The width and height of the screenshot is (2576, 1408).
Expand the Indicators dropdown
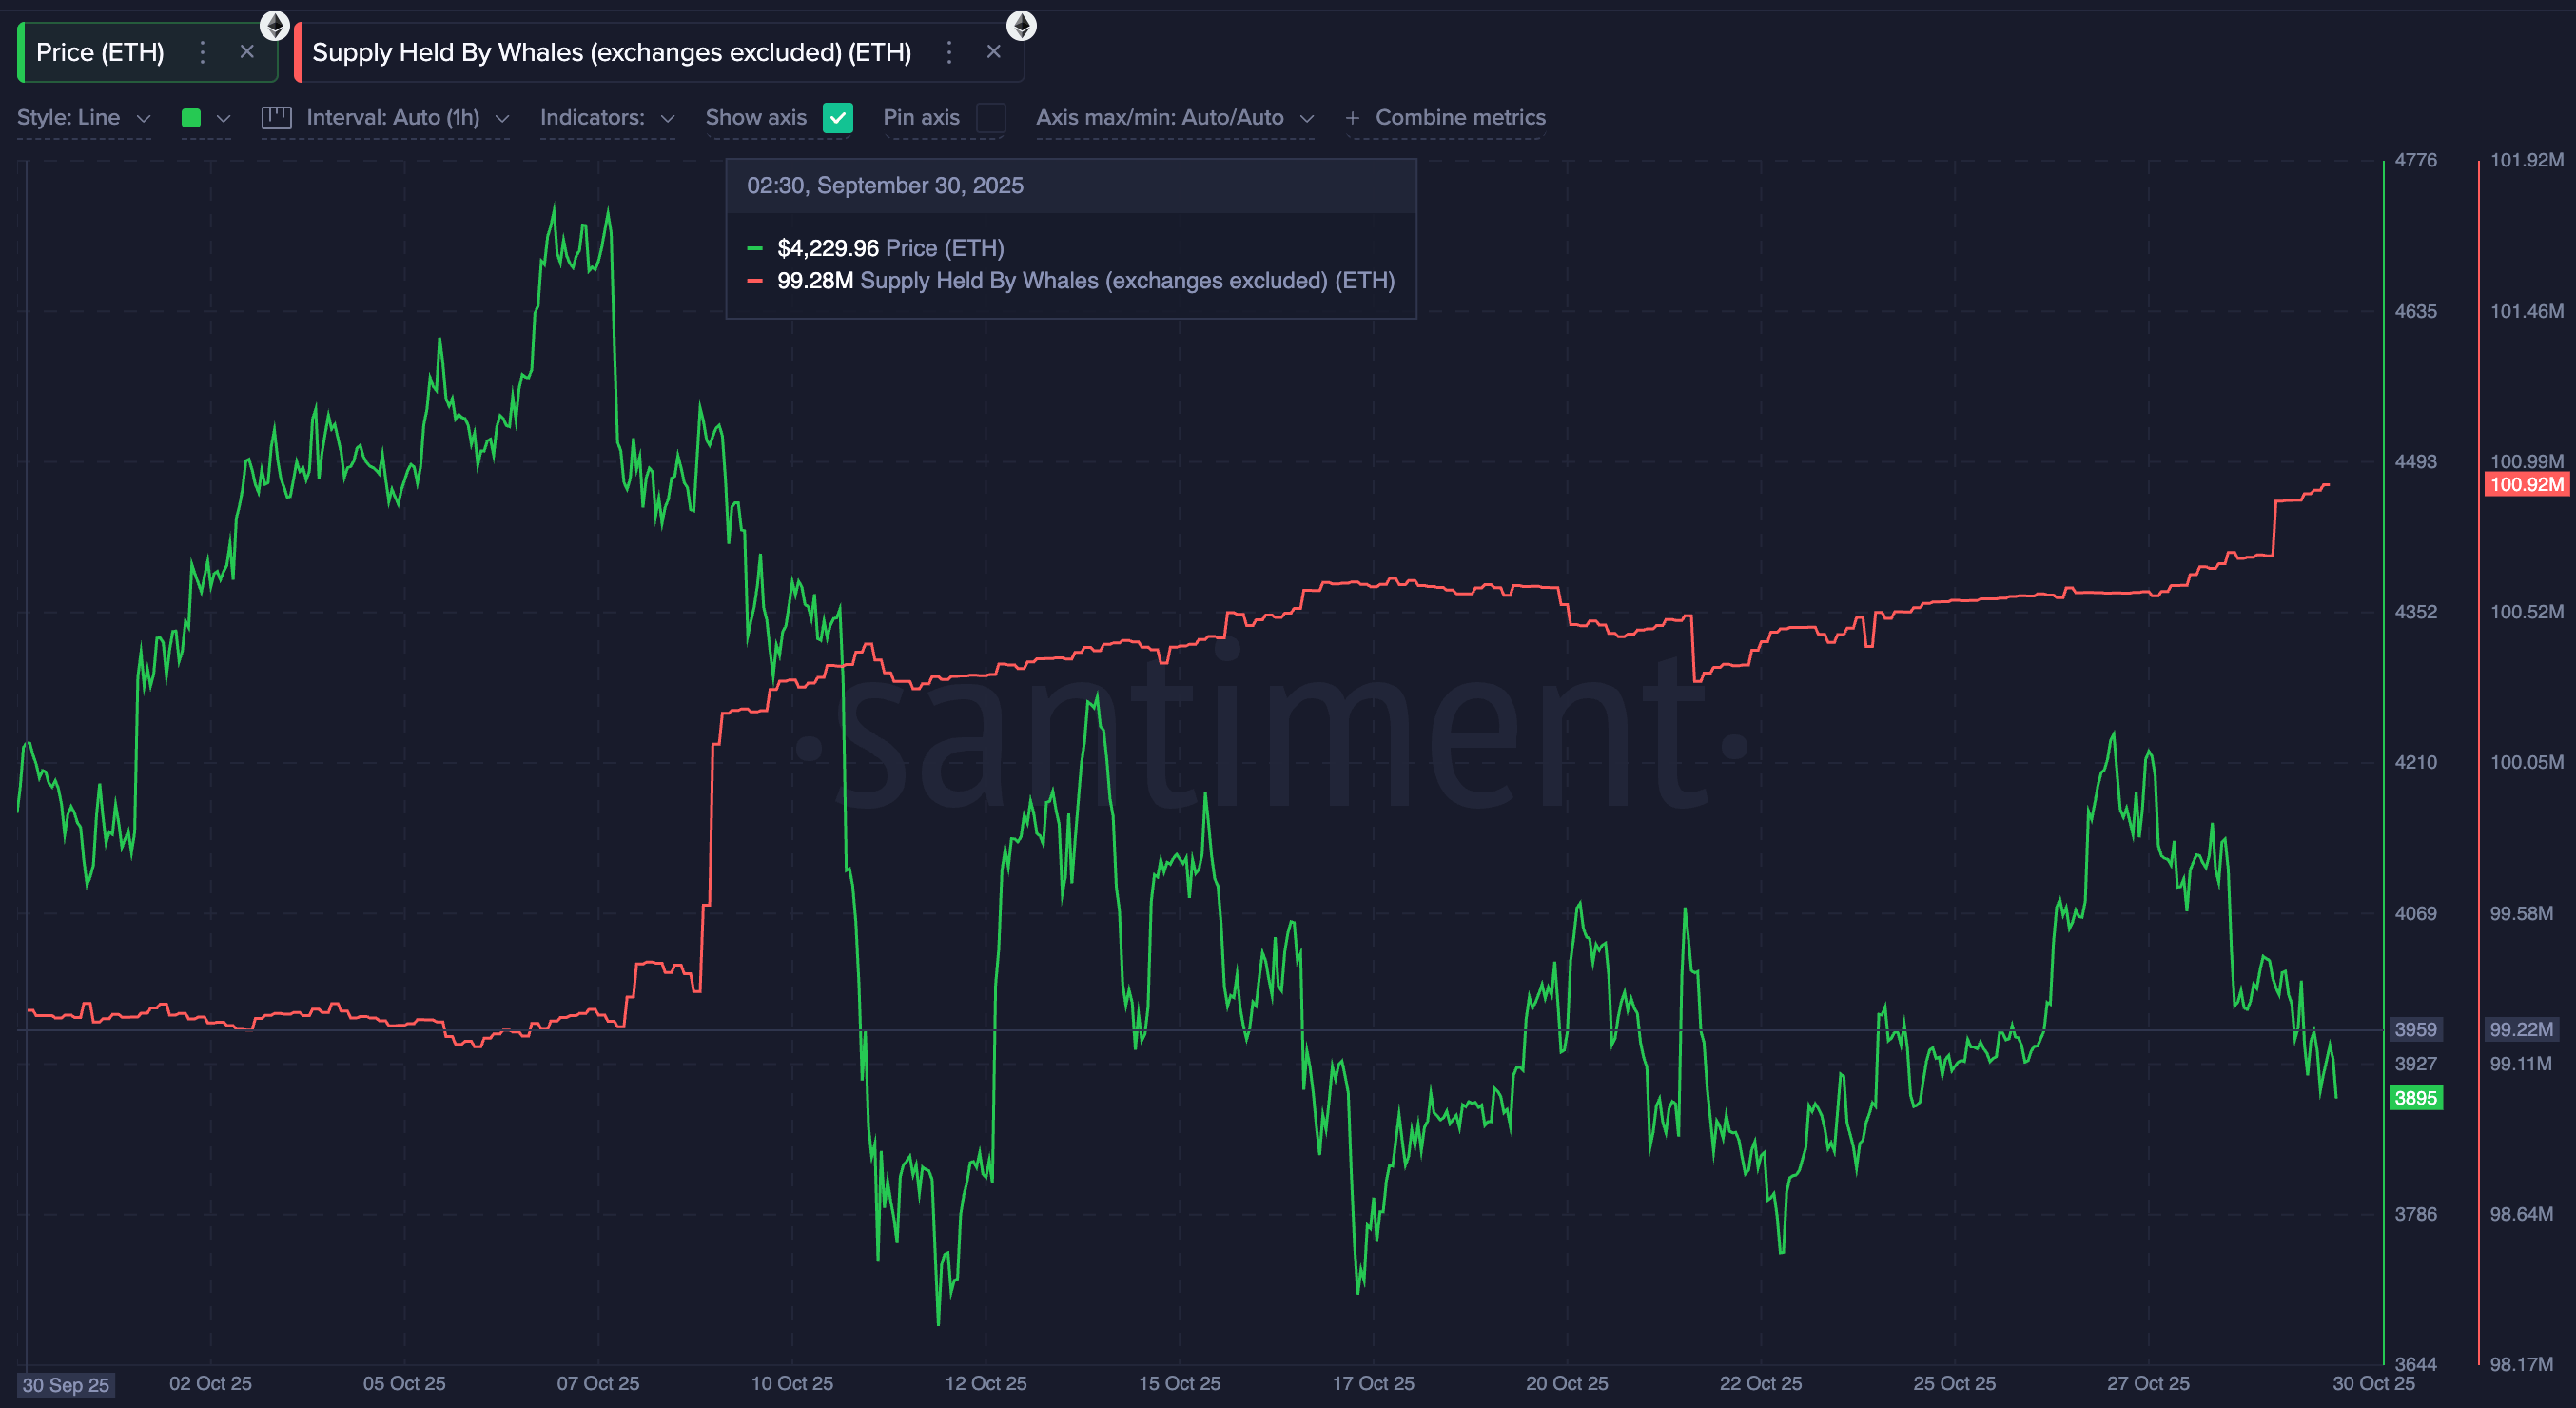pos(606,117)
